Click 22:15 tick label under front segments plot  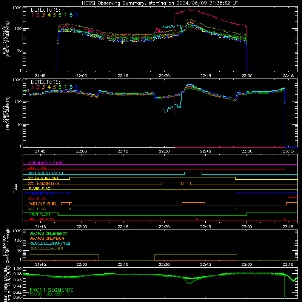coord(123,76)
